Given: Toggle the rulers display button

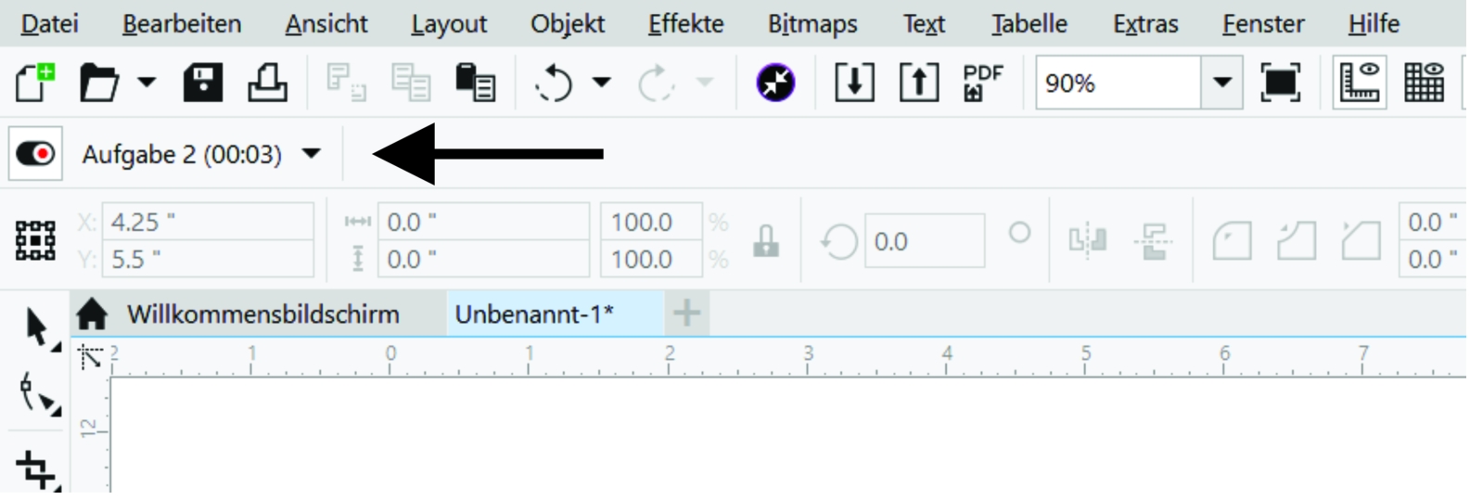Looking at the screenshot, I should click(1359, 83).
